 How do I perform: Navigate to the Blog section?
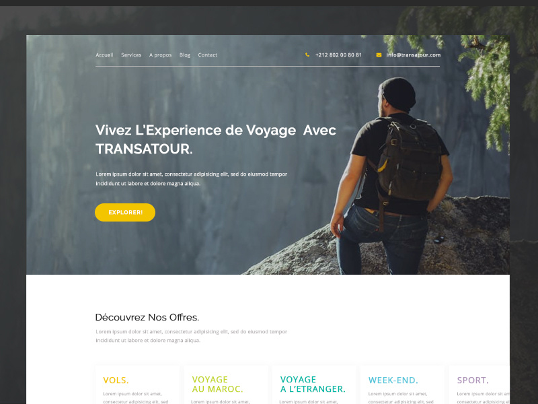pyautogui.click(x=184, y=55)
